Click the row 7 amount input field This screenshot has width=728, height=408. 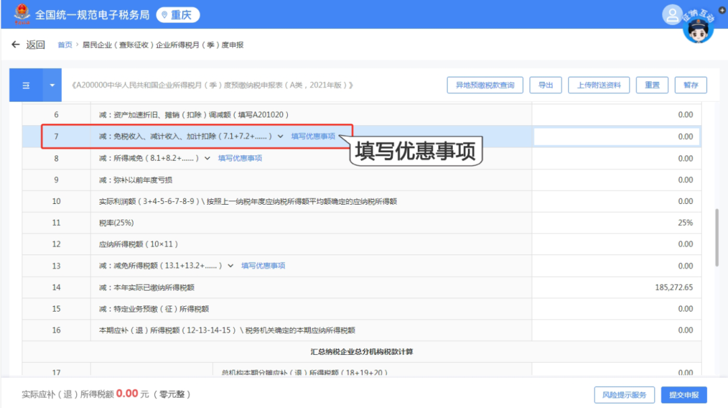[x=616, y=137]
